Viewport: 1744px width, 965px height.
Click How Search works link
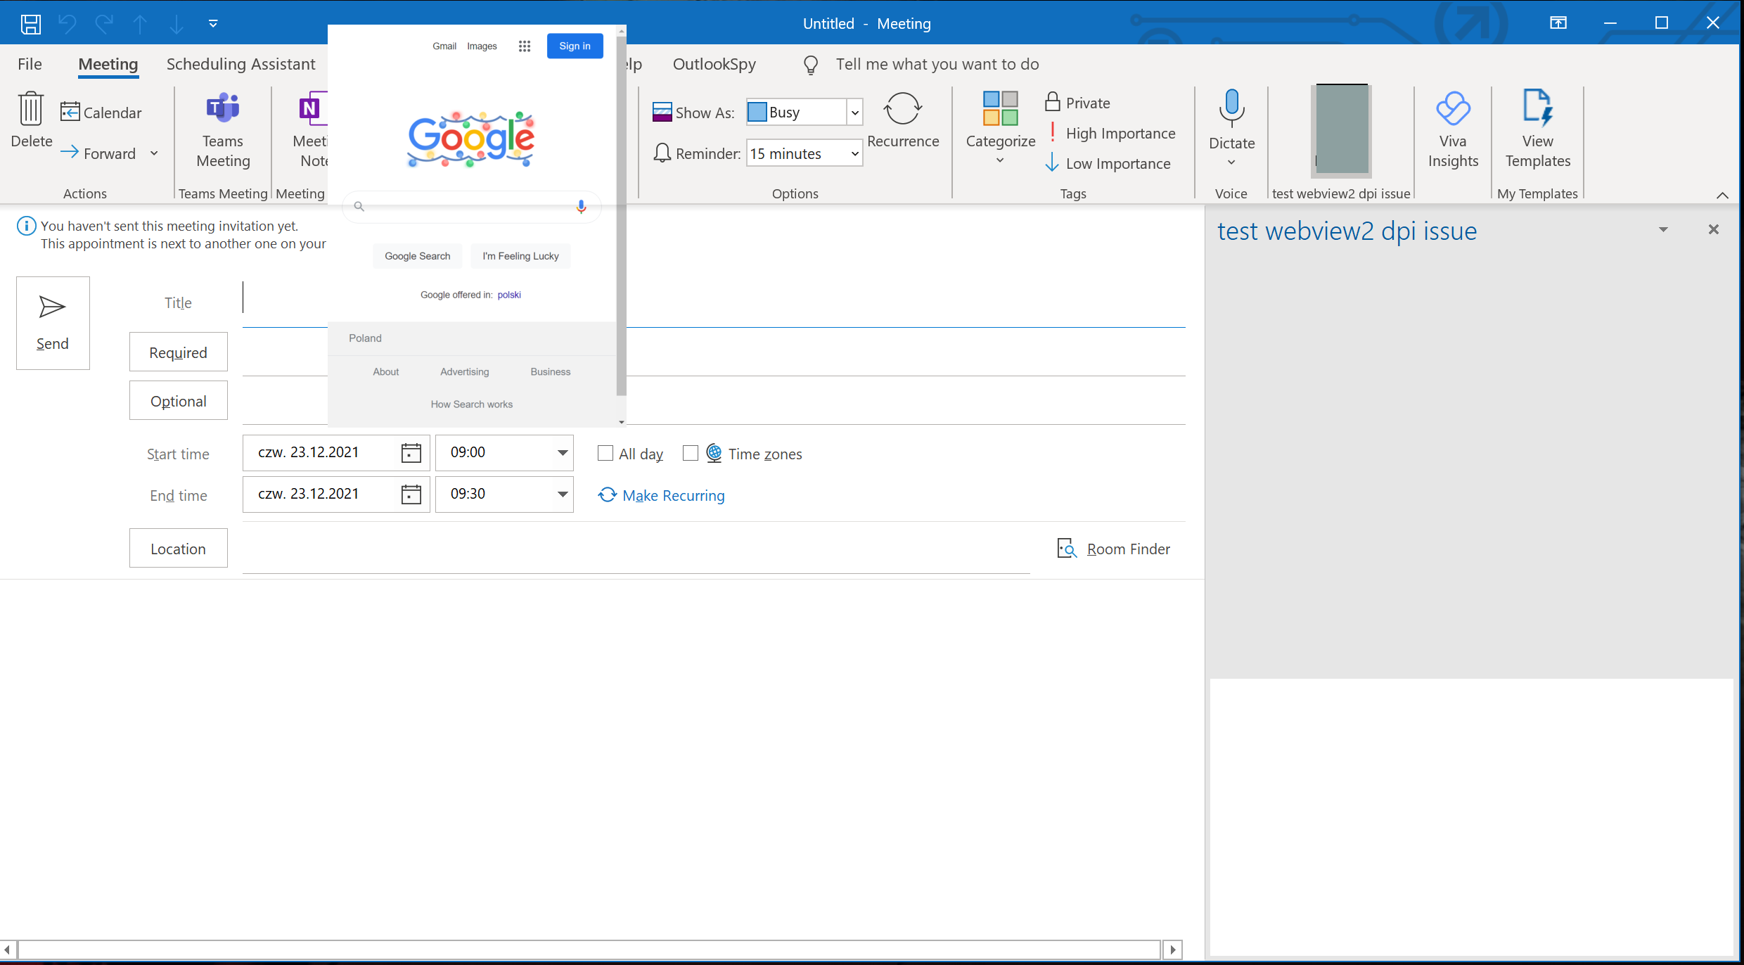point(471,404)
